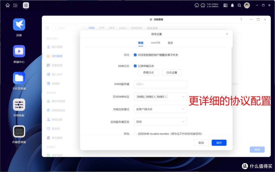The width and height of the screenshot is (275, 172).
Task: Select the control panel taskbar icon
Action: 26,5
